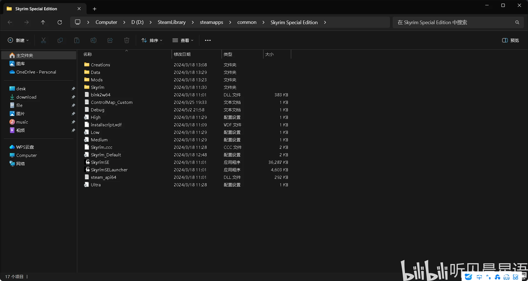Viewport: 528px width, 281px height.
Task: Click the search magnifier icon
Action: click(517, 22)
